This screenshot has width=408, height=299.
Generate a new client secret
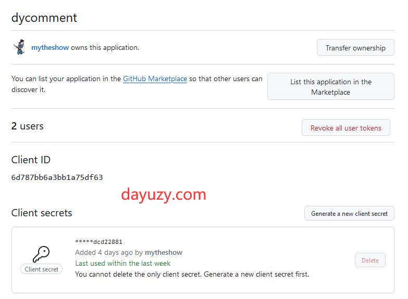(349, 213)
